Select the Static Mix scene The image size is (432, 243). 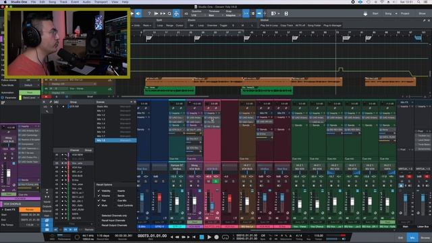[x=115, y=107]
